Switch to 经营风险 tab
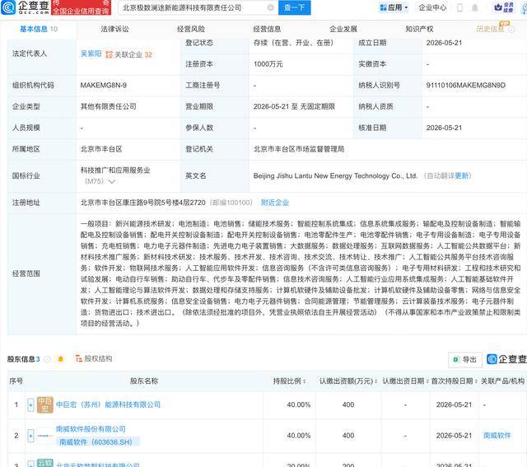The width and height of the screenshot is (527, 467). click(x=191, y=30)
